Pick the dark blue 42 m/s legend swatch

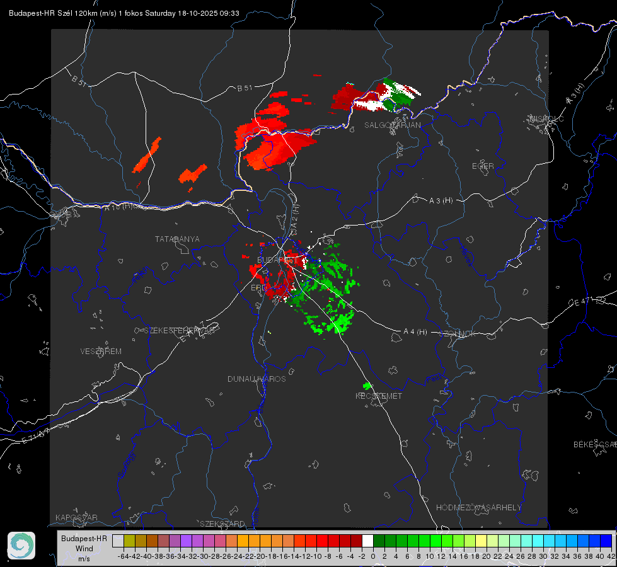pyautogui.click(x=606, y=541)
